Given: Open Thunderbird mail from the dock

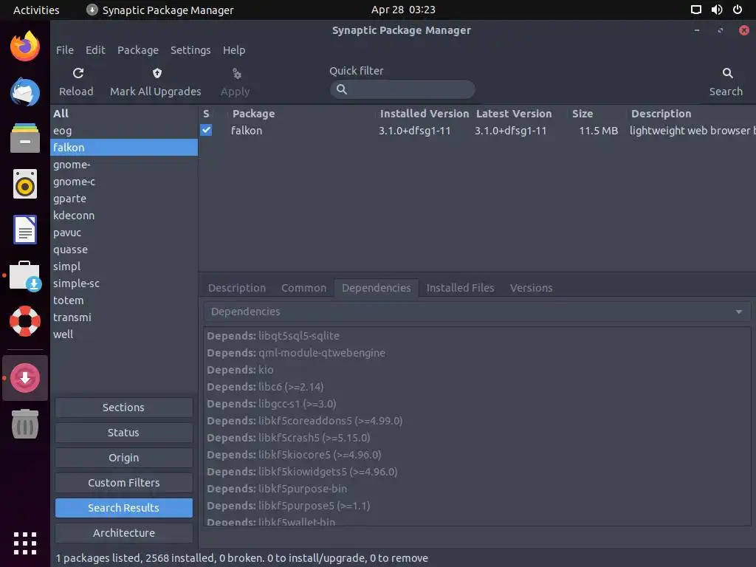Looking at the screenshot, I should point(25,92).
